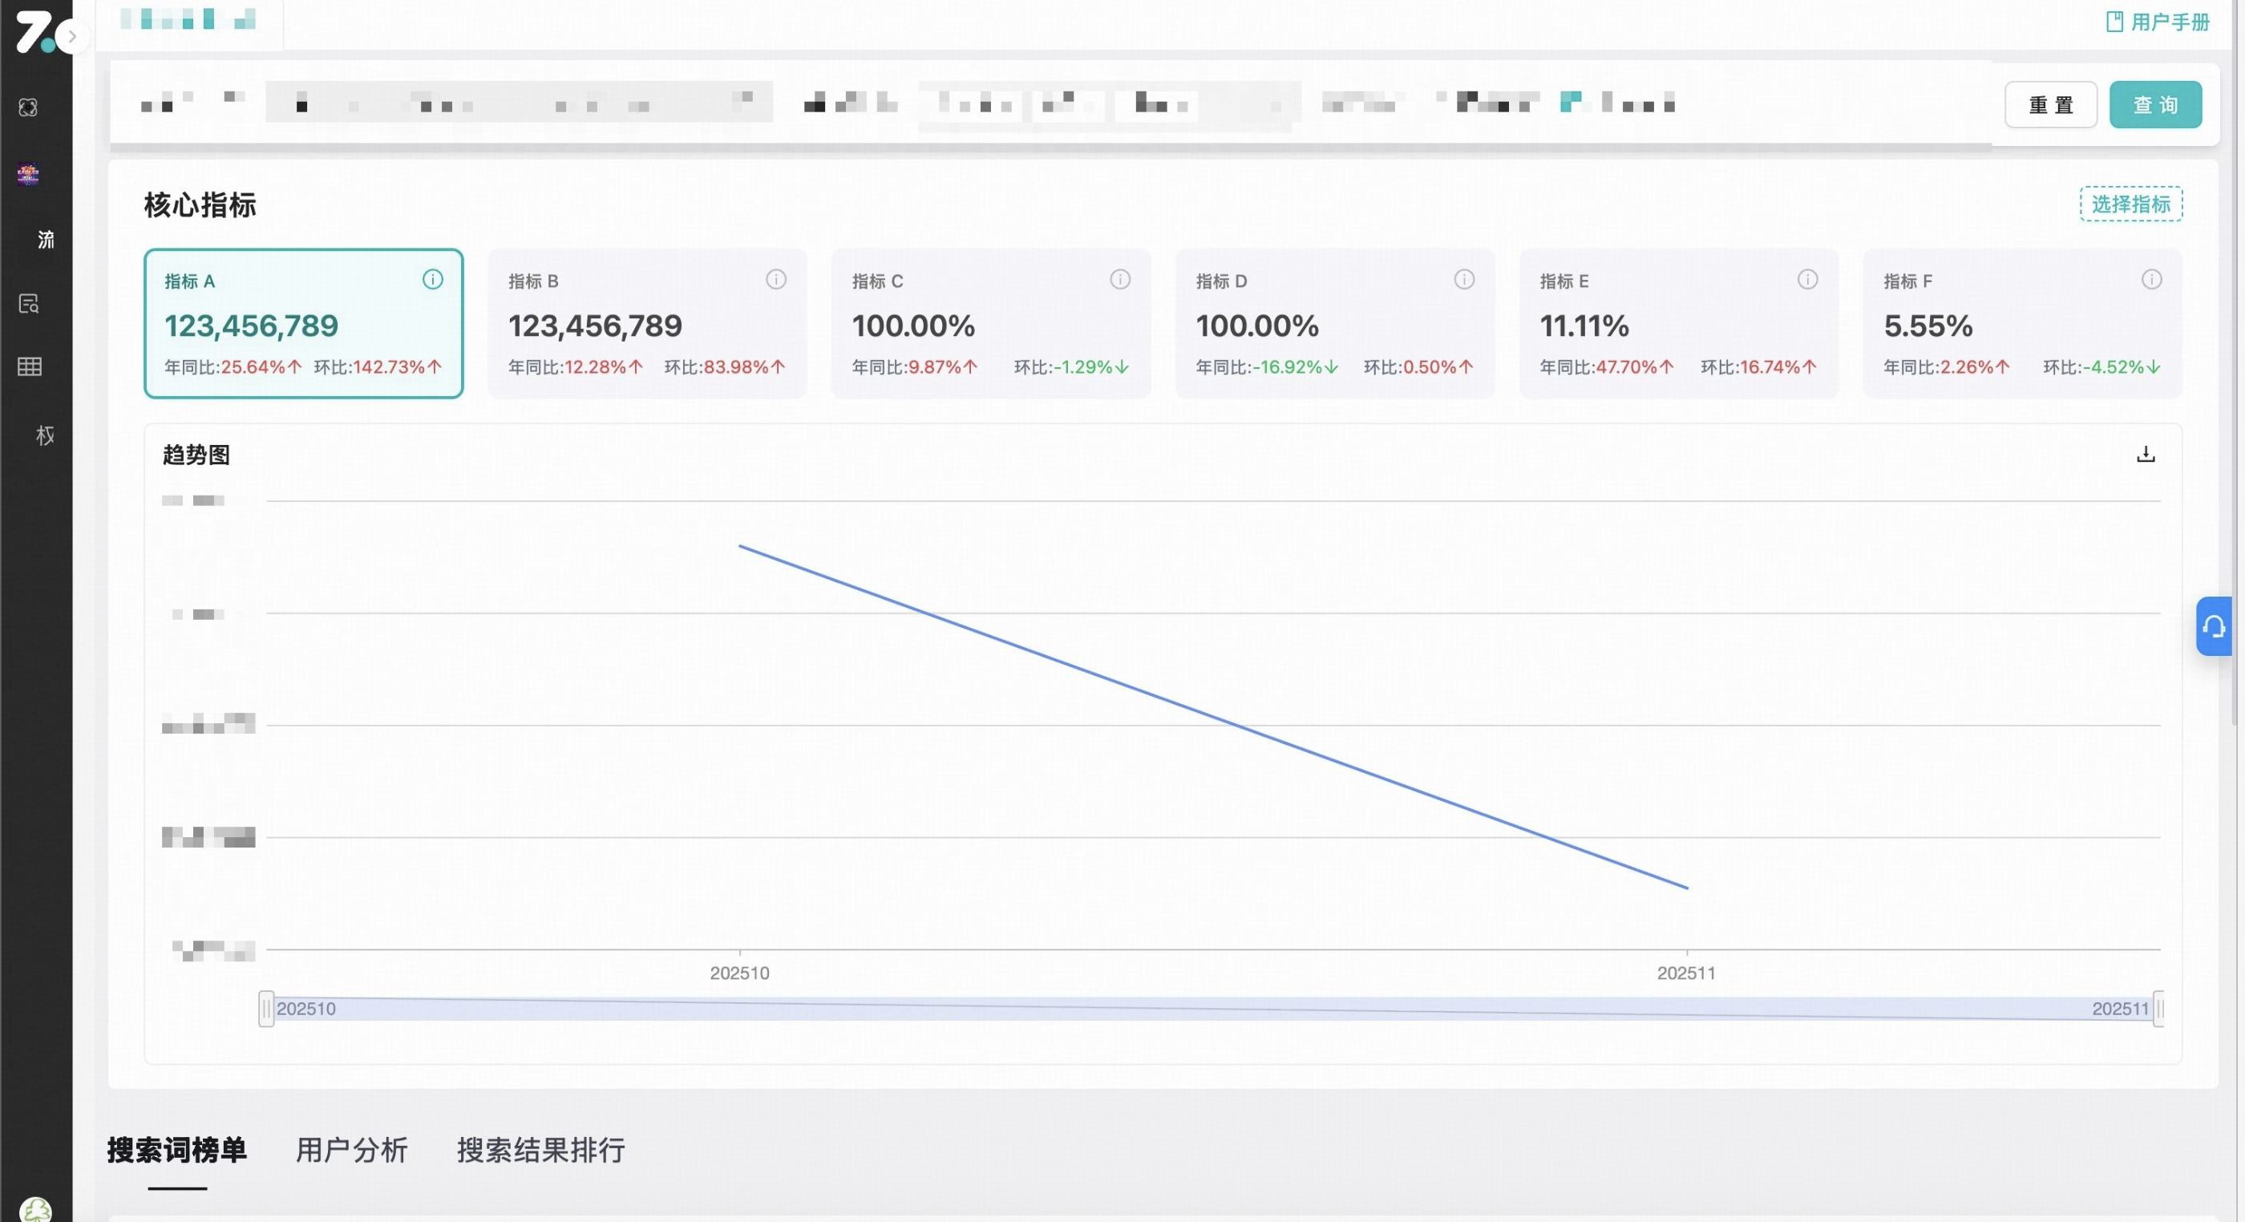Click the atom-shaped sidebar icon
Viewport: 2245px width, 1222px height.
pyautogui.click(x=28, y=107)
